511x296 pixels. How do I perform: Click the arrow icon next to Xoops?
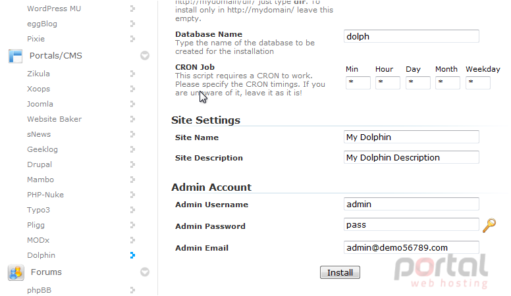132,89
